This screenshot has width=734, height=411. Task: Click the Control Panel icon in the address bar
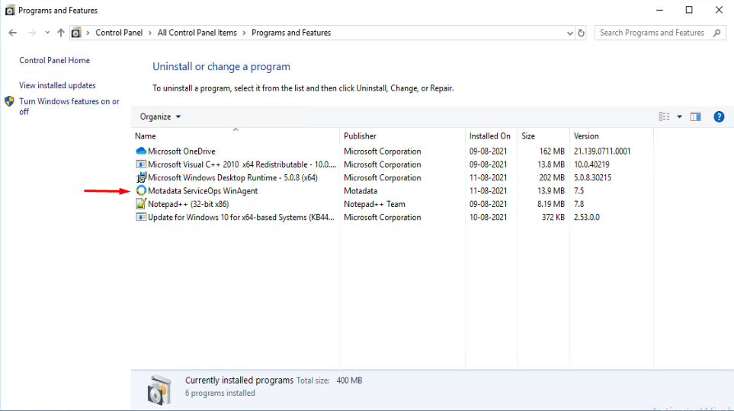(x=75, y=33)
